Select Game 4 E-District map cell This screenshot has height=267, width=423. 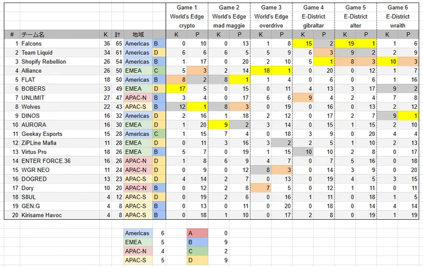click(313, 17)
